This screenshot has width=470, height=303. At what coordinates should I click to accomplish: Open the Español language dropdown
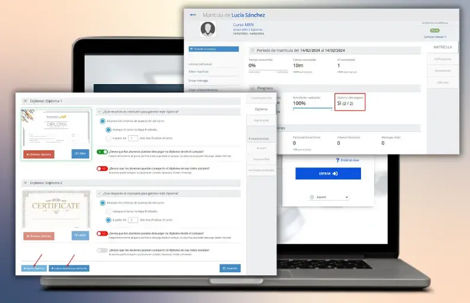pyautogui.click(x=329, y=197)
